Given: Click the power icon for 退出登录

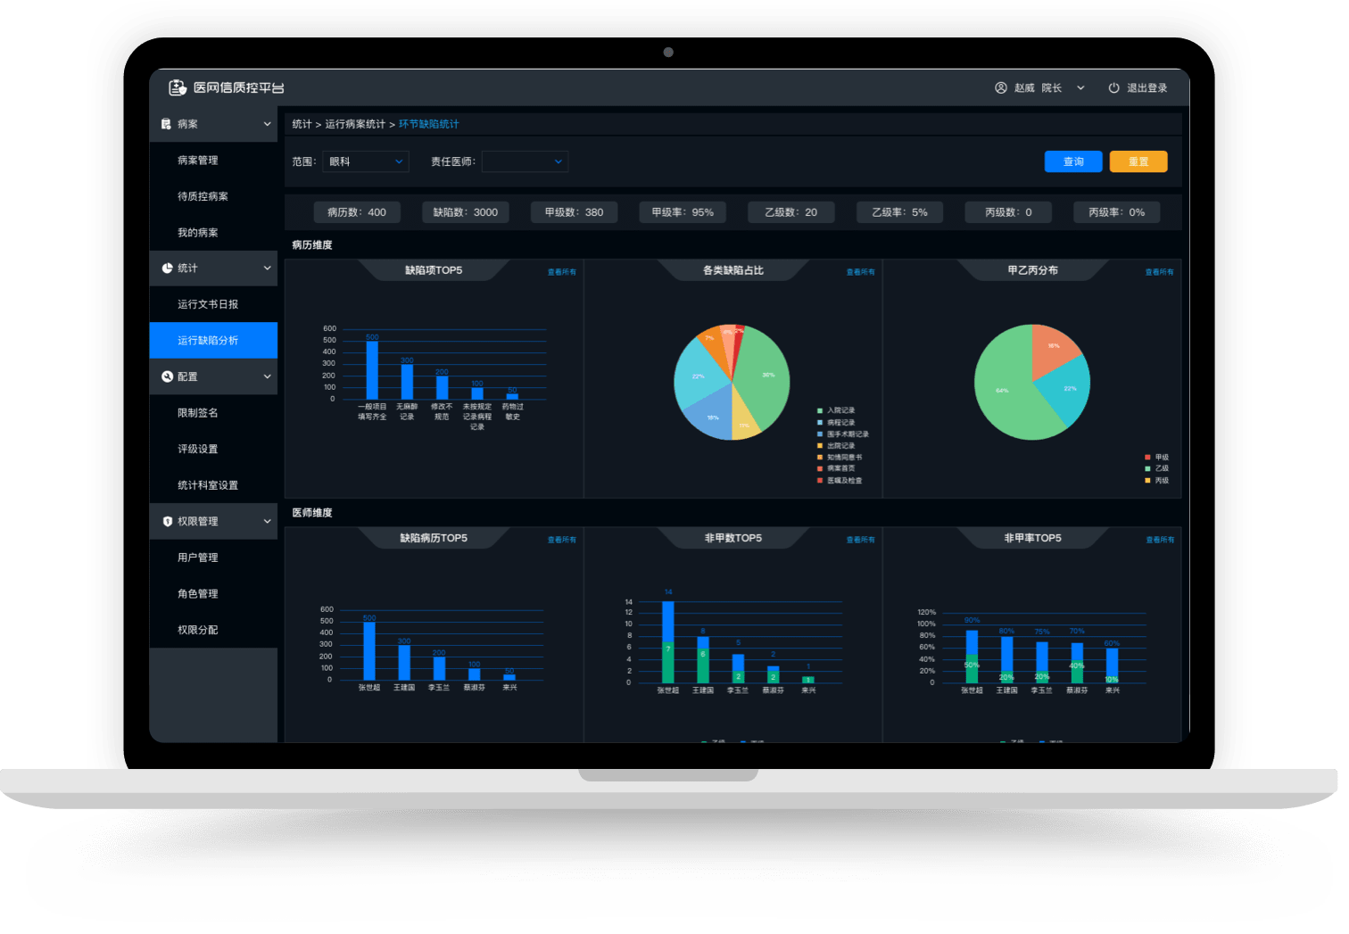Looking at the screenshot, I should 1113,87.
